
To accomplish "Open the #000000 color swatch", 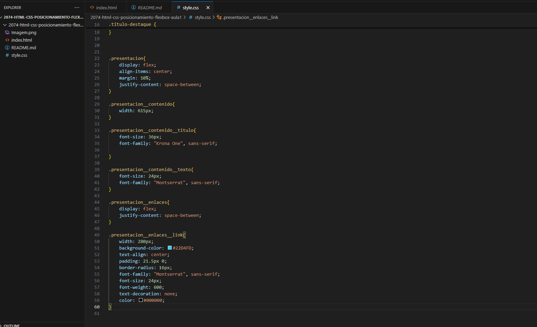I will 141,300.
